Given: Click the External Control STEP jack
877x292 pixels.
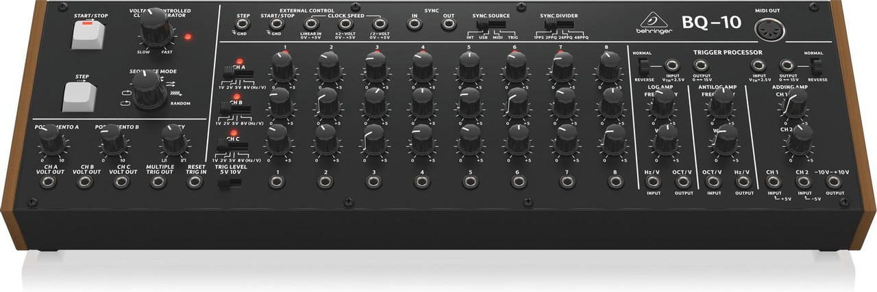Looking at the screenshot, I should [243, 24].
